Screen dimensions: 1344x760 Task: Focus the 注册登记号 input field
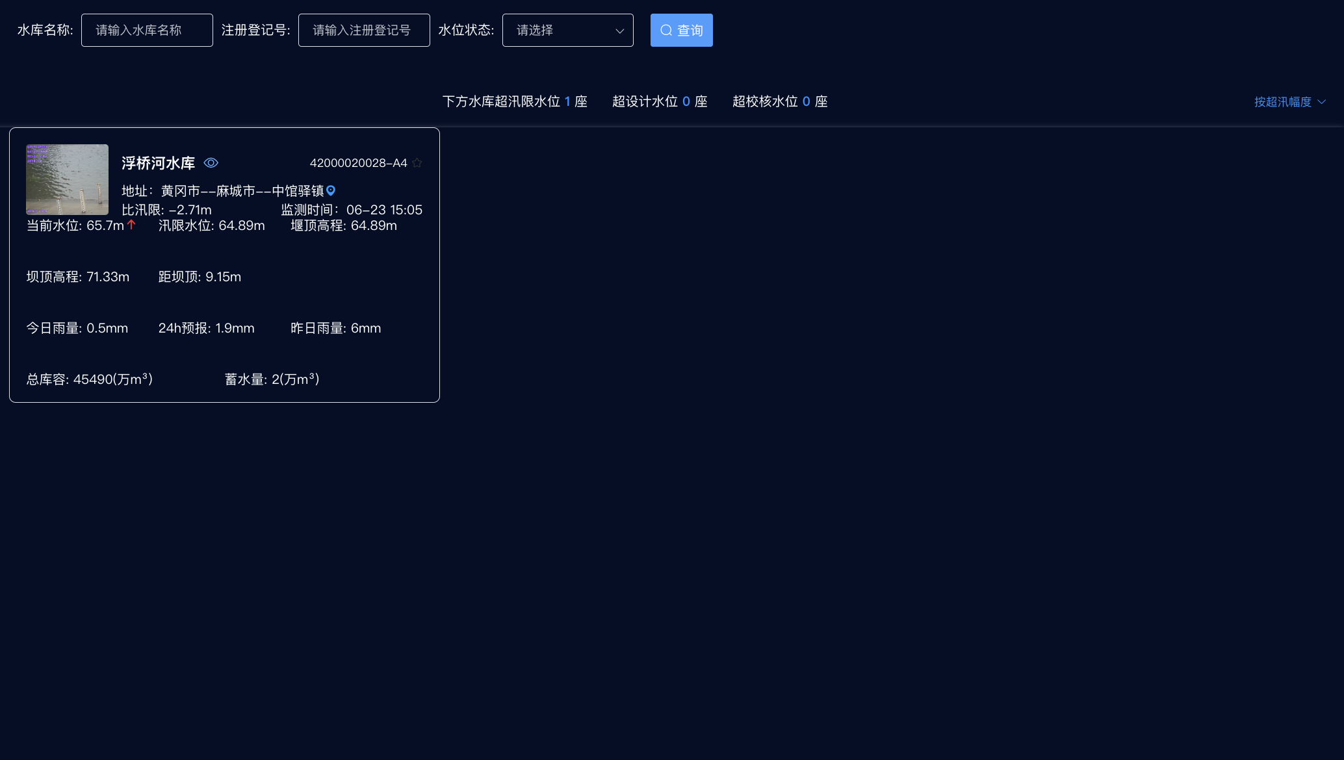pyautogui.click(x=364, y=31)
